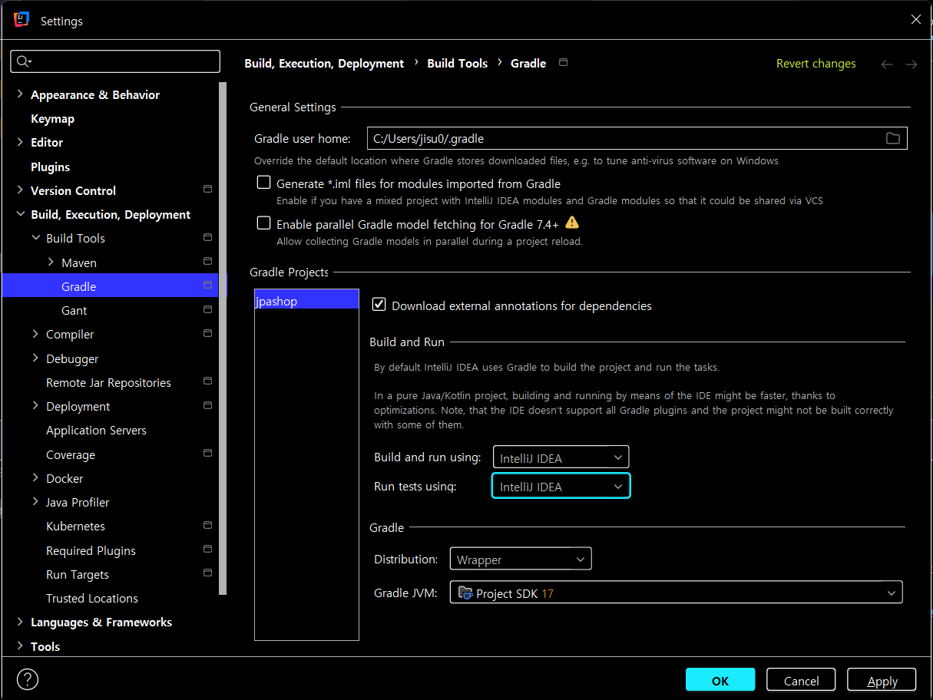Expand Appearance & Behavior tree node
This screenshot has width=933, height=700.
[x=20, y=94]
